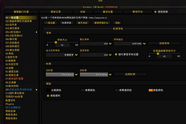Click the 更新记录 button
186x124 pixels.
(56, 12)
